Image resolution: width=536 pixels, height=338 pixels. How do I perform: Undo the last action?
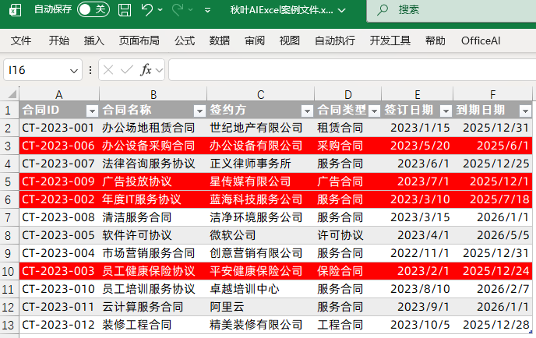147,9
